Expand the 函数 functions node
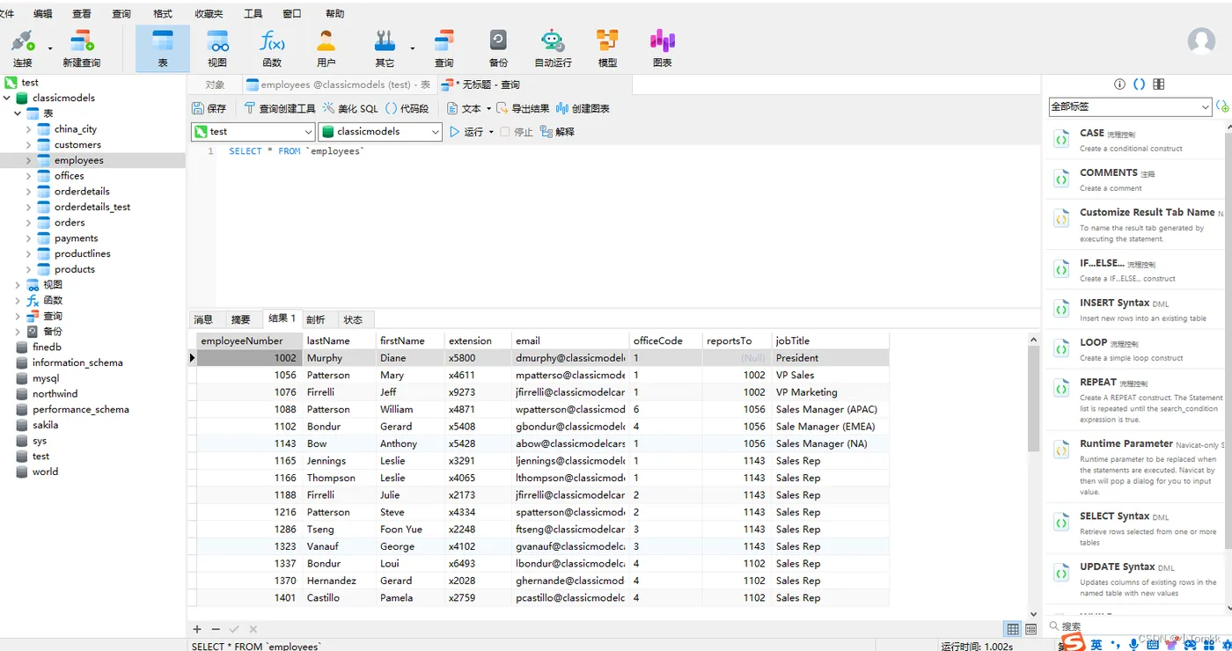 click(x=18, y=300)
